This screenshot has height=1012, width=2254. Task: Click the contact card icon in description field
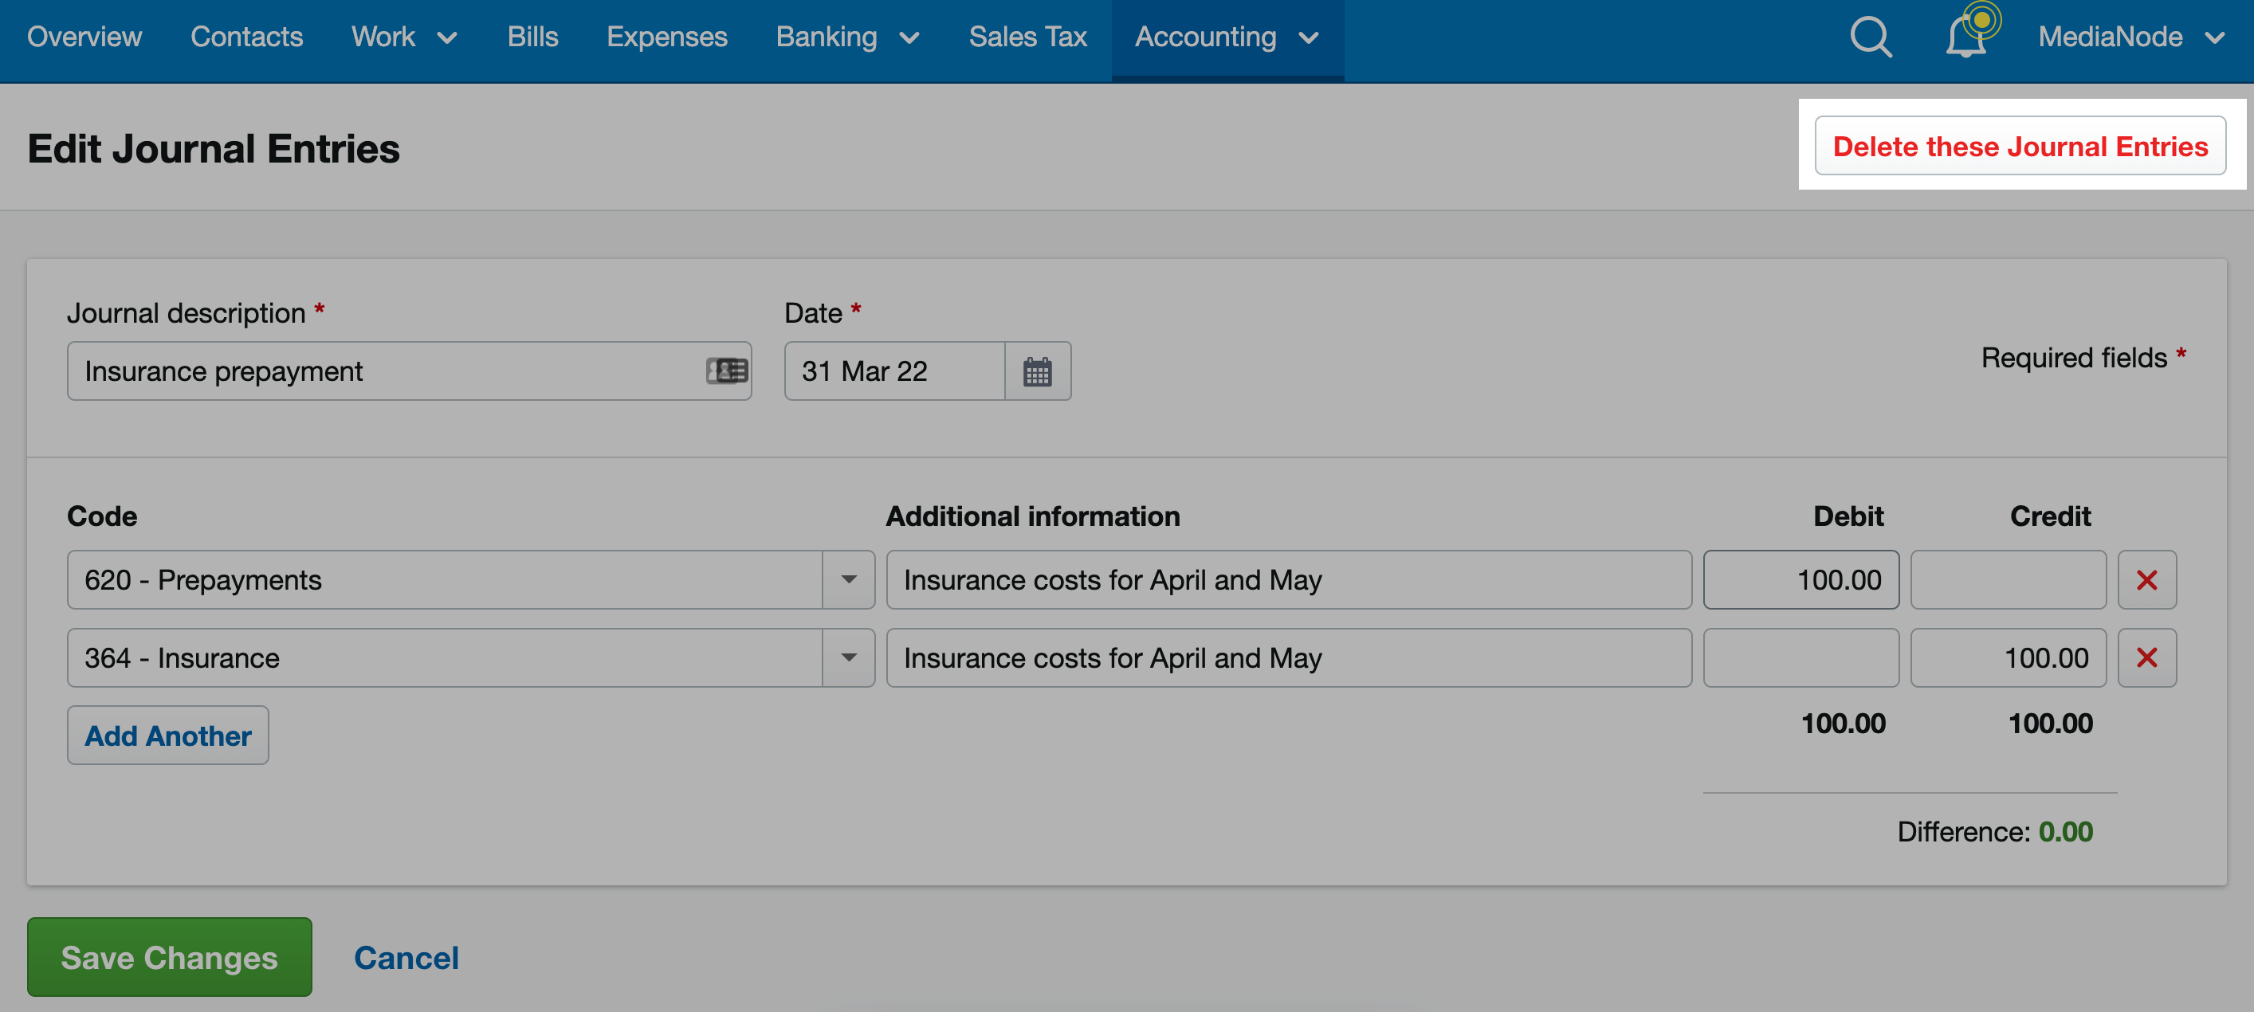point(726,372)
